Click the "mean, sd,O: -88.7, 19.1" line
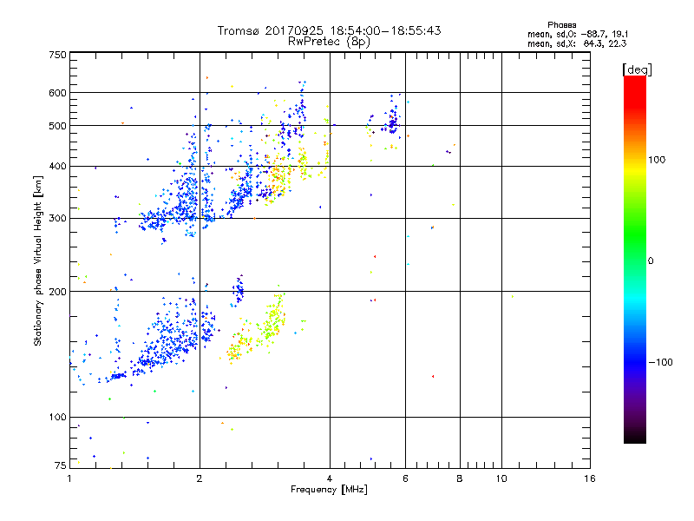The height and width of the screenshot is (521, 694). [x=577, y=35]
